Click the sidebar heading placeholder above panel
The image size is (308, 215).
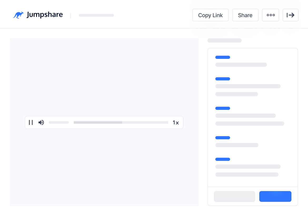tap(225, 40)
